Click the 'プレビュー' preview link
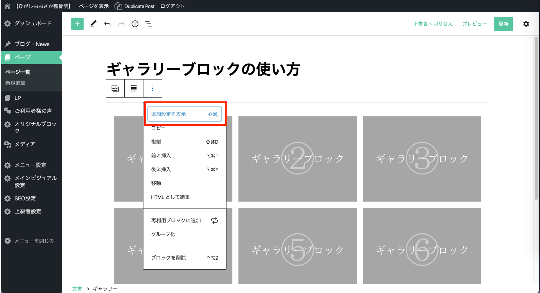540x293 pixels. pos(474,24)
